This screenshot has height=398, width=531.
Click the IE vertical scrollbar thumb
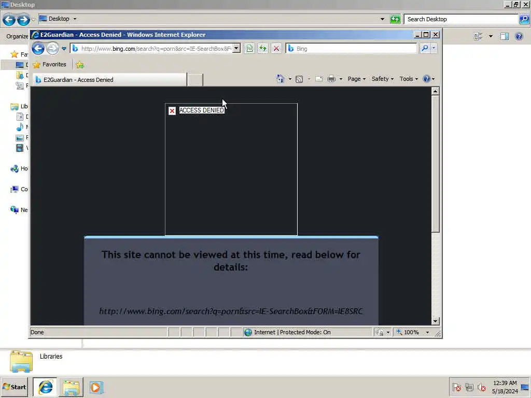[x=436, y=163]
